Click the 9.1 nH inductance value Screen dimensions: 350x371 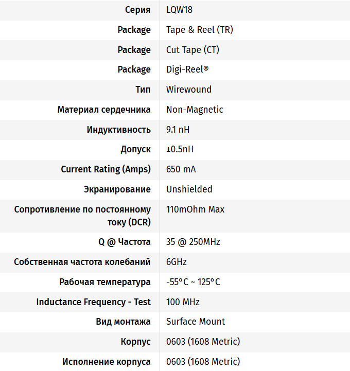click(x=178, y=130)
